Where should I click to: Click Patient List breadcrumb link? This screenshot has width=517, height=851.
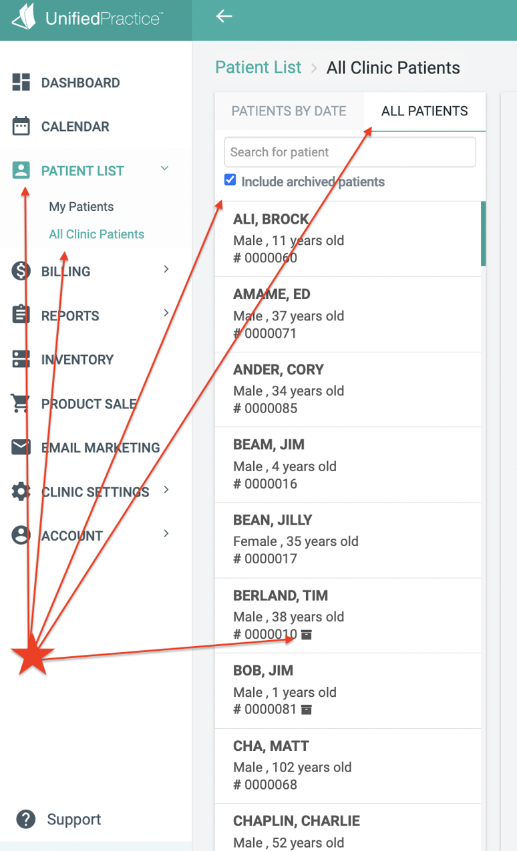click(258, 67)
